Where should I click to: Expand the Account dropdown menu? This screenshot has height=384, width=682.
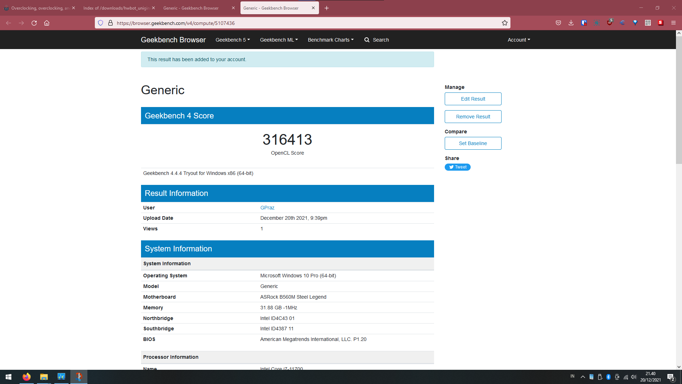pos(519,40)
